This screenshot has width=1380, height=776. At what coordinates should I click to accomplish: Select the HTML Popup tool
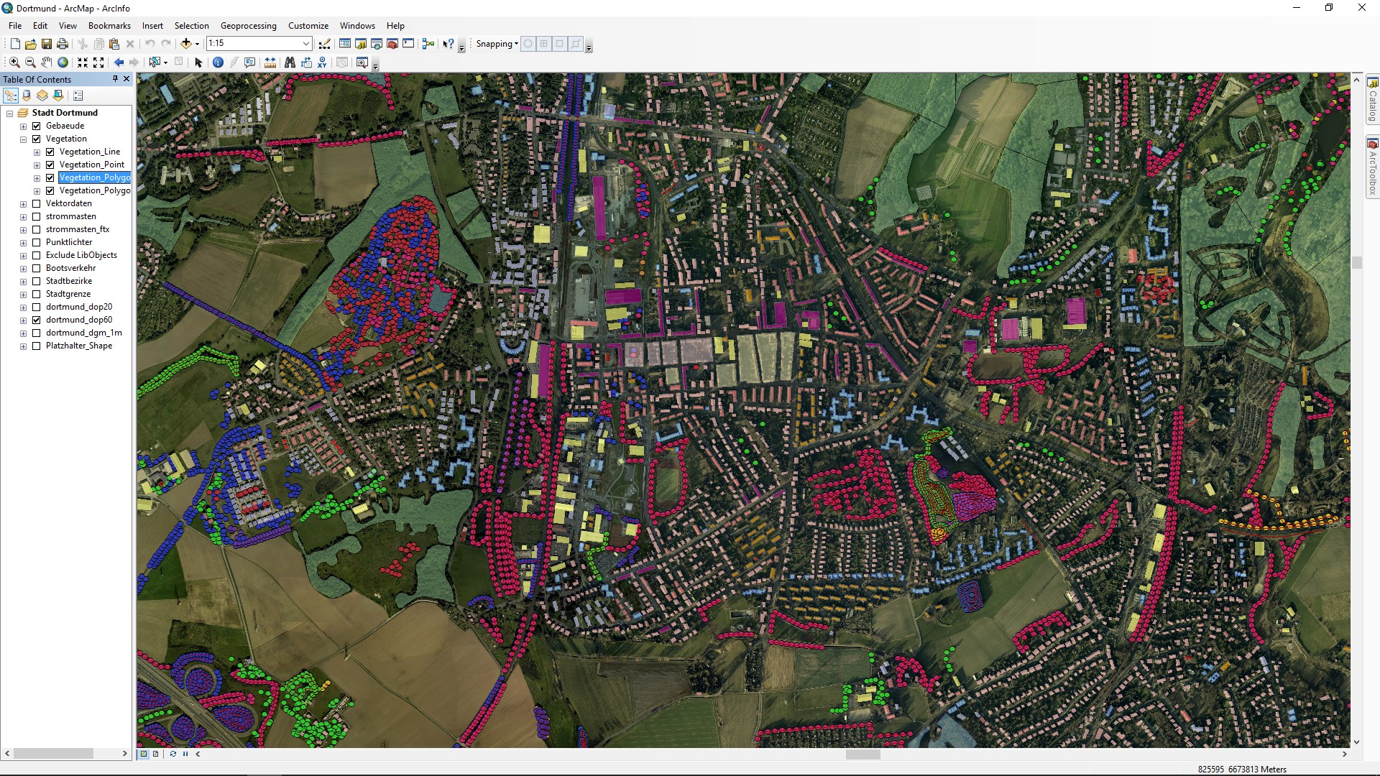[250, 63]
